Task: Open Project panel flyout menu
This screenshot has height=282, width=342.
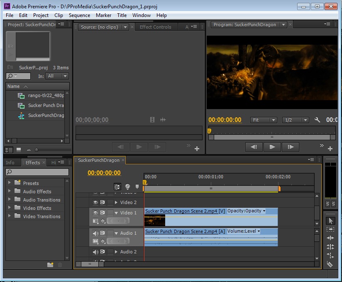Action: [61, 24]
